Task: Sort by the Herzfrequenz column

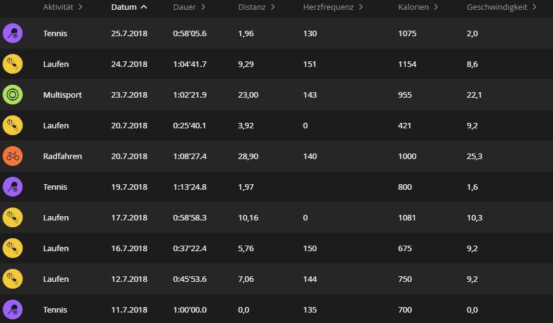Action: (333, 7)
